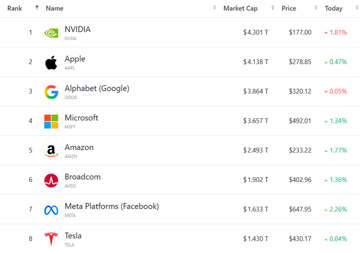Click the Google logo icon
Image resolution: width=360 pixels, height=253 pixels.
(51, 92)
